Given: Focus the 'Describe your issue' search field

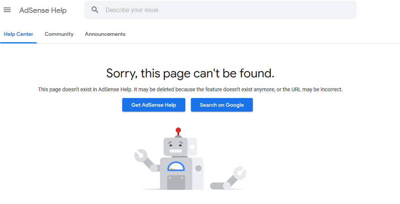Looking at the screenshot, I should pos(226,10).
